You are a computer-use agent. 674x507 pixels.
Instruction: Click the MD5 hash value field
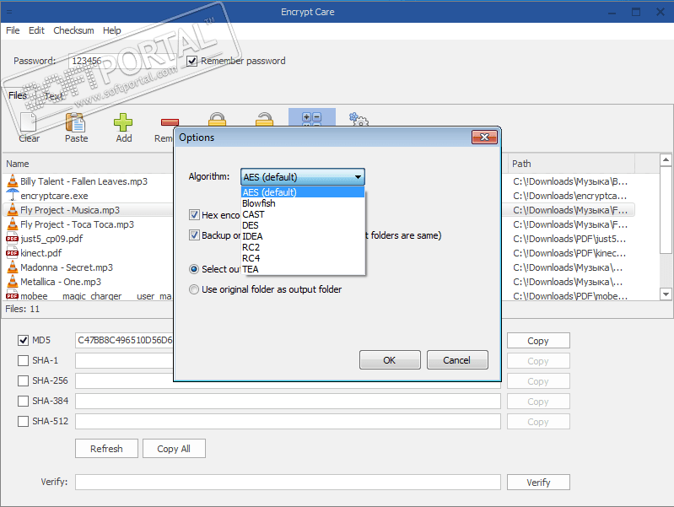point(125,340)
